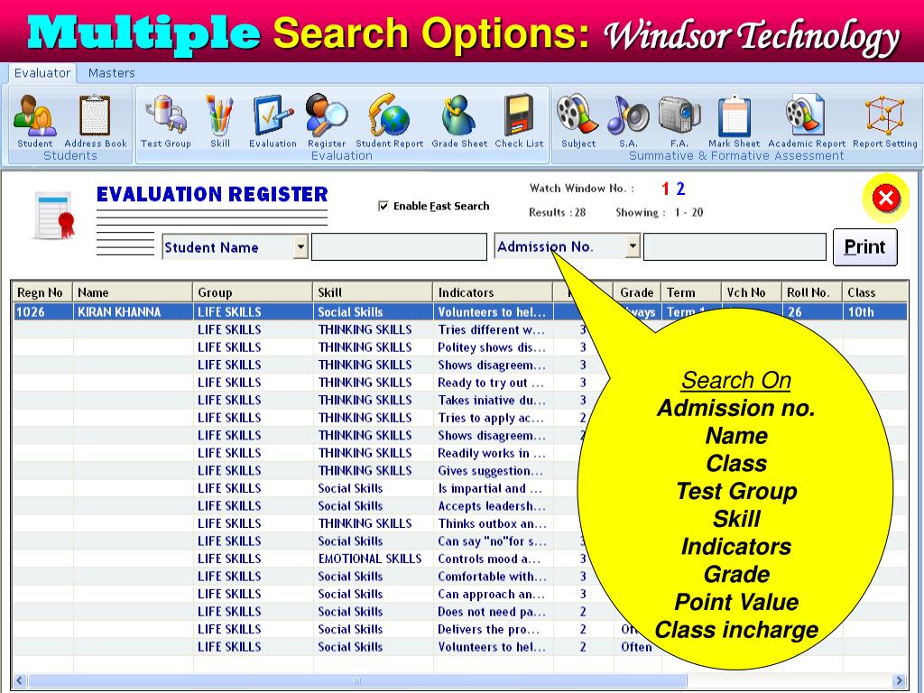This screenshot has height=693, width=924.
Task: Expand the Admission No. search dropdown
Action: [x=633, y=246]
